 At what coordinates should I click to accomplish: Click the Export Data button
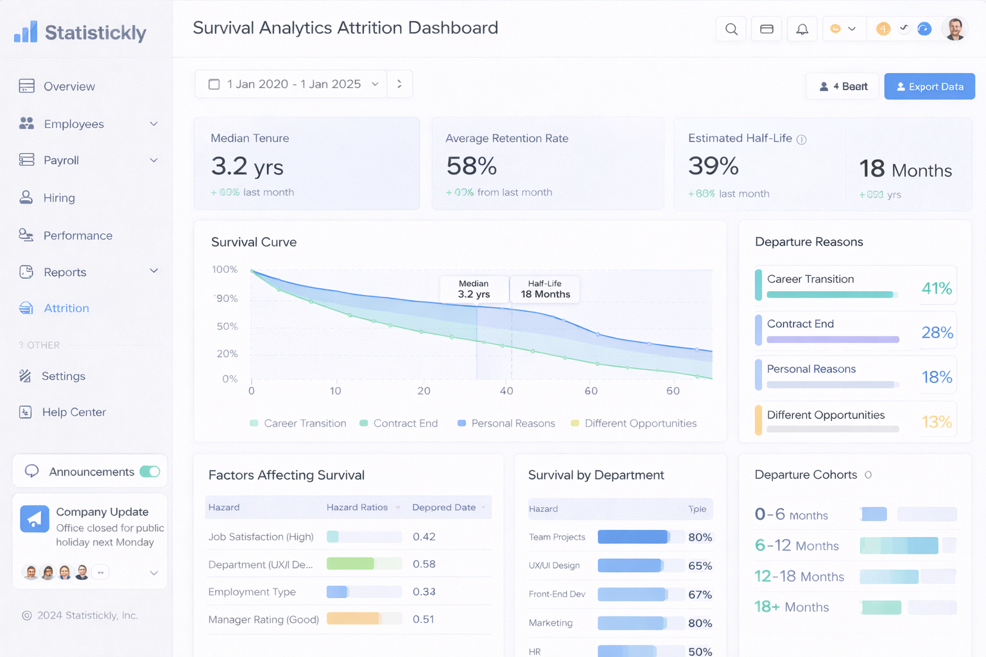(x=929, y=87)
